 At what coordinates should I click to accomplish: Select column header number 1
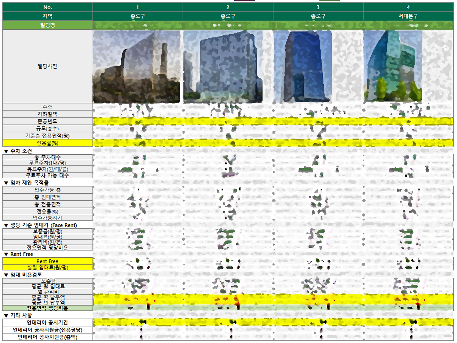[138, 7]
